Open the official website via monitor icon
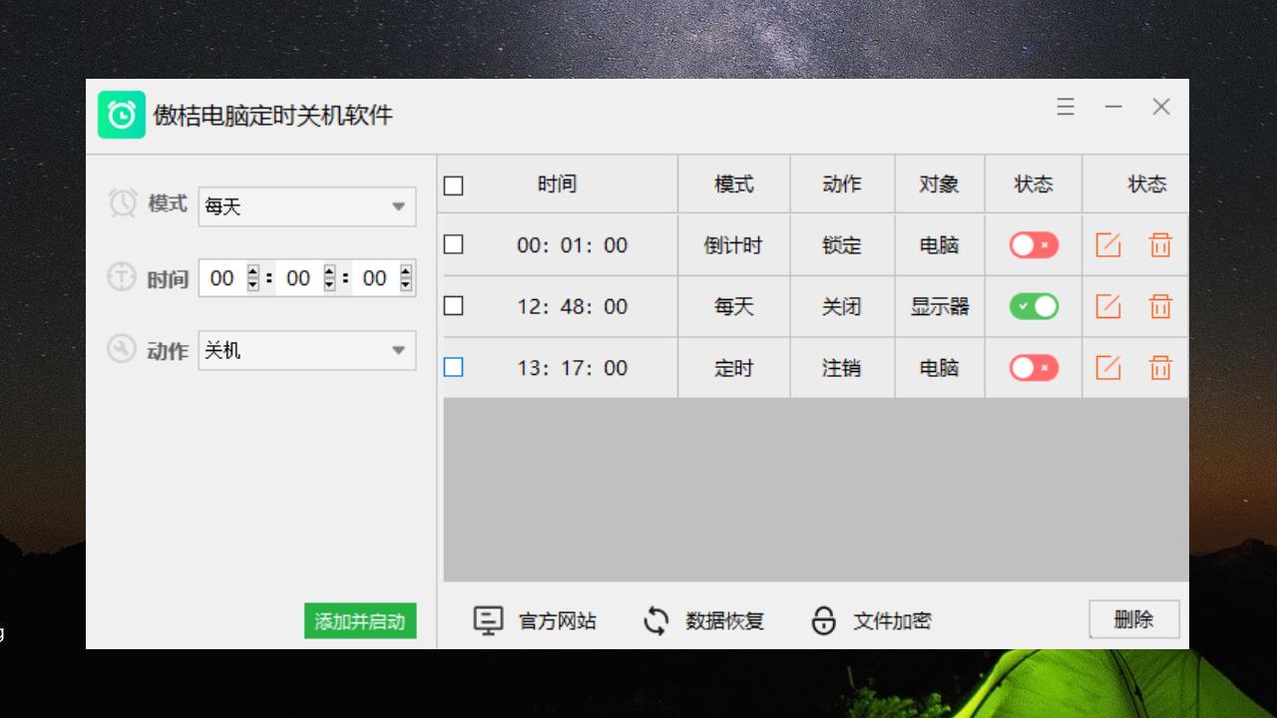Viewport: 1277px width, 718px height. coord(486,620)
